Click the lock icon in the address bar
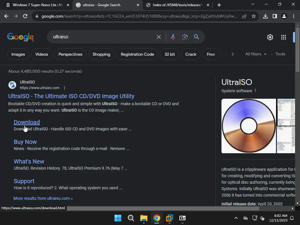 click(x=37, y=16)
